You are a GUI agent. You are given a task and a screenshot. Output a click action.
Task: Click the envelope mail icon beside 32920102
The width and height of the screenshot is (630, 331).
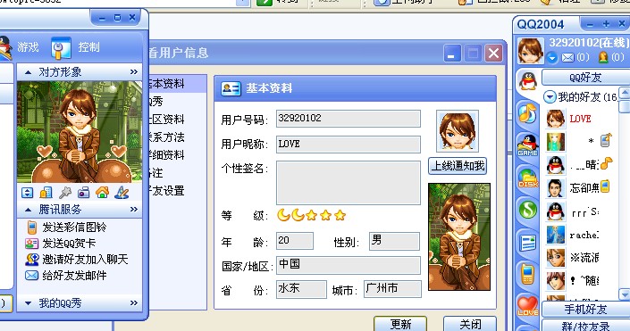point(567,58)
